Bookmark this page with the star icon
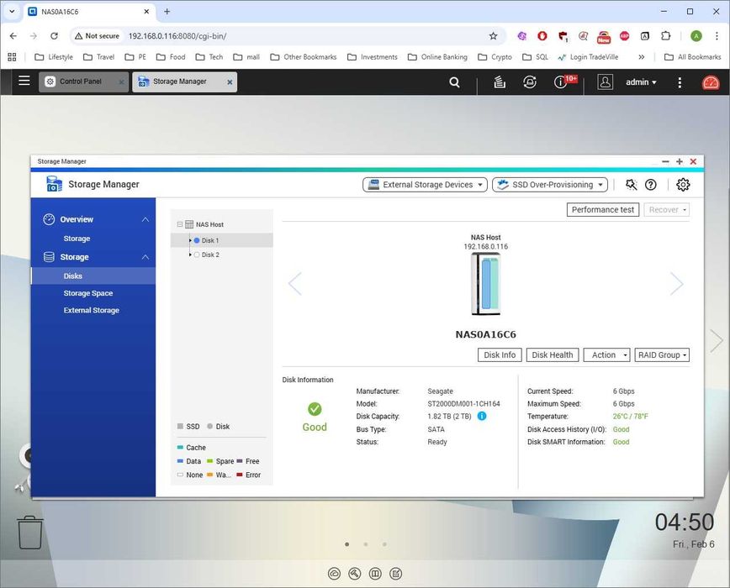The image size is (730, 588). click(x=493, y=36)
